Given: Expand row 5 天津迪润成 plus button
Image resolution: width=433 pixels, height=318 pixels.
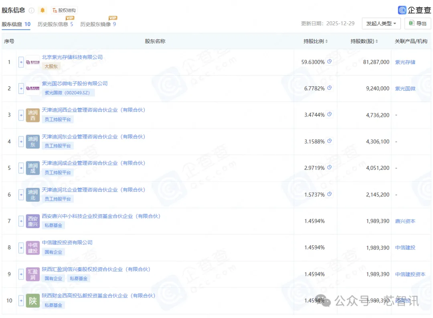Looking at the screenshot, I should (x=21, y=168).
